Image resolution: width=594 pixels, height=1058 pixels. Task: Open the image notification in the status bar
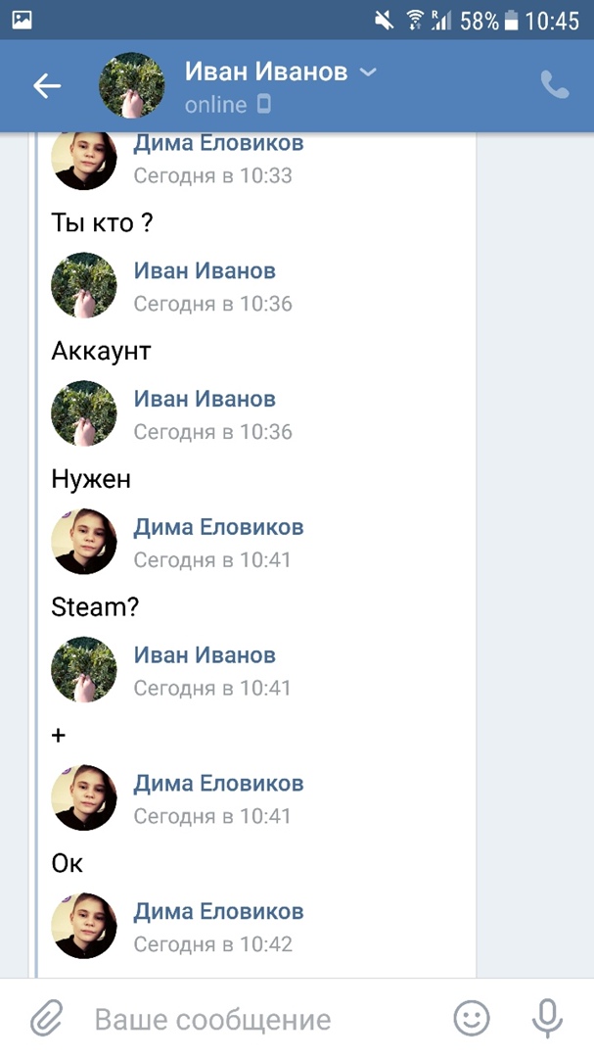tap(23, 21)
